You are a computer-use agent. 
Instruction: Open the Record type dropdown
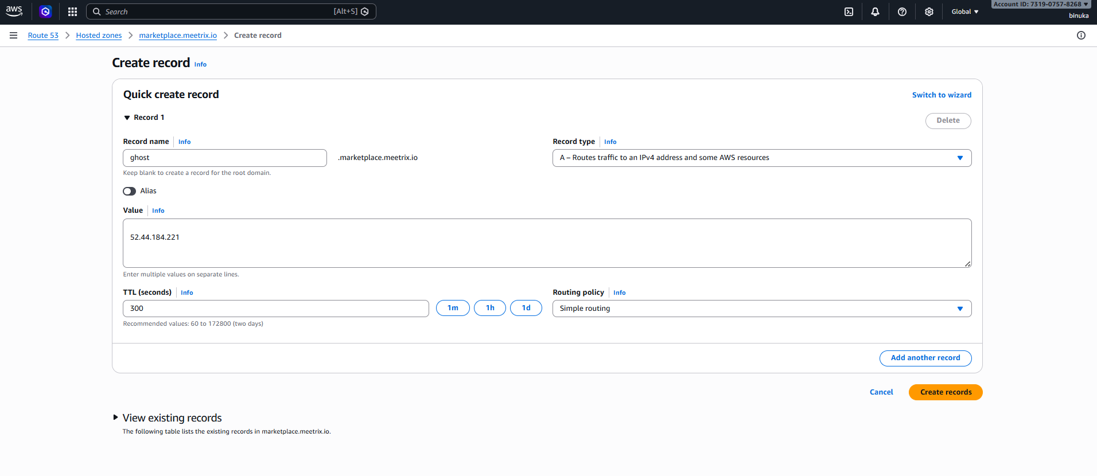[x=762, y=158]
